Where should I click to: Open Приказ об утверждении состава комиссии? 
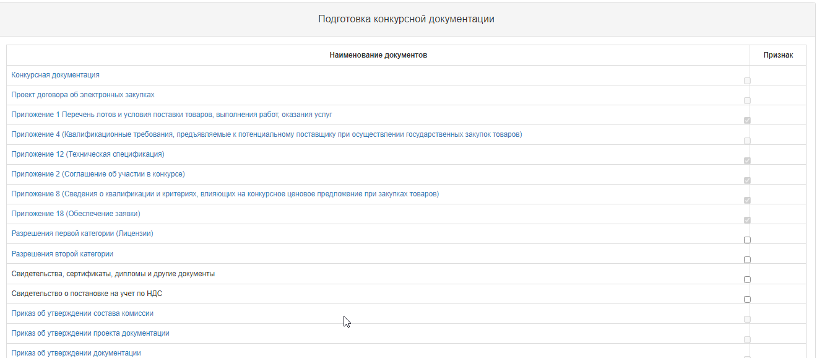click(82, 313)
